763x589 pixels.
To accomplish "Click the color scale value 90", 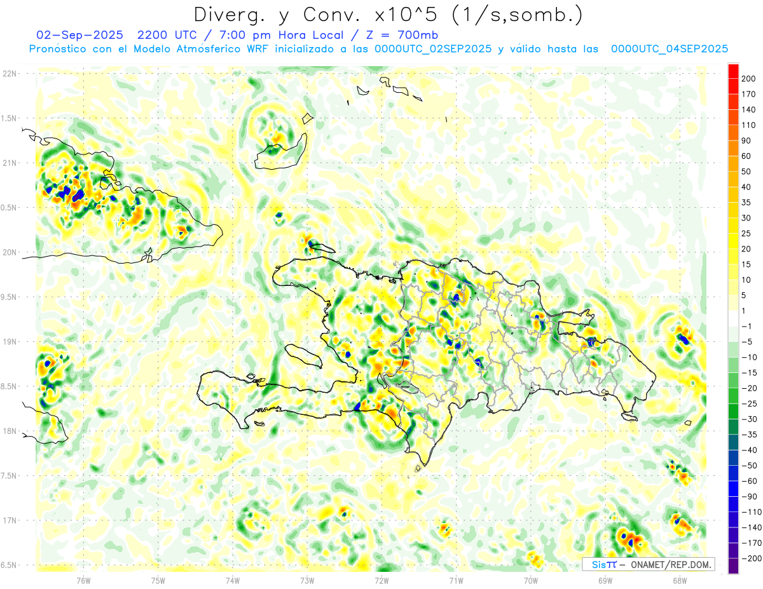I will (748, 141).
